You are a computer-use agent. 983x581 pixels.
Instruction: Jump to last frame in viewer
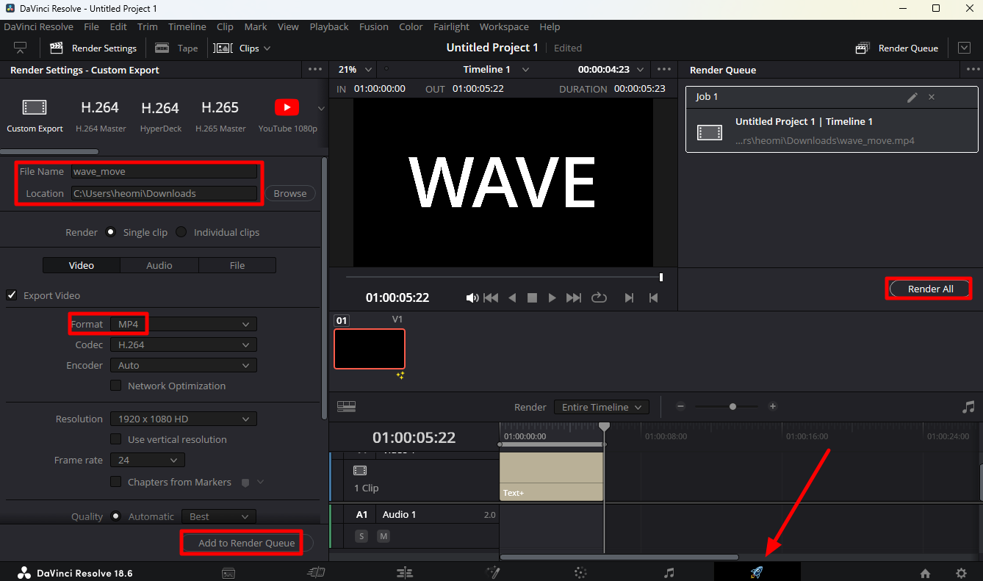[x=574, y=297]
